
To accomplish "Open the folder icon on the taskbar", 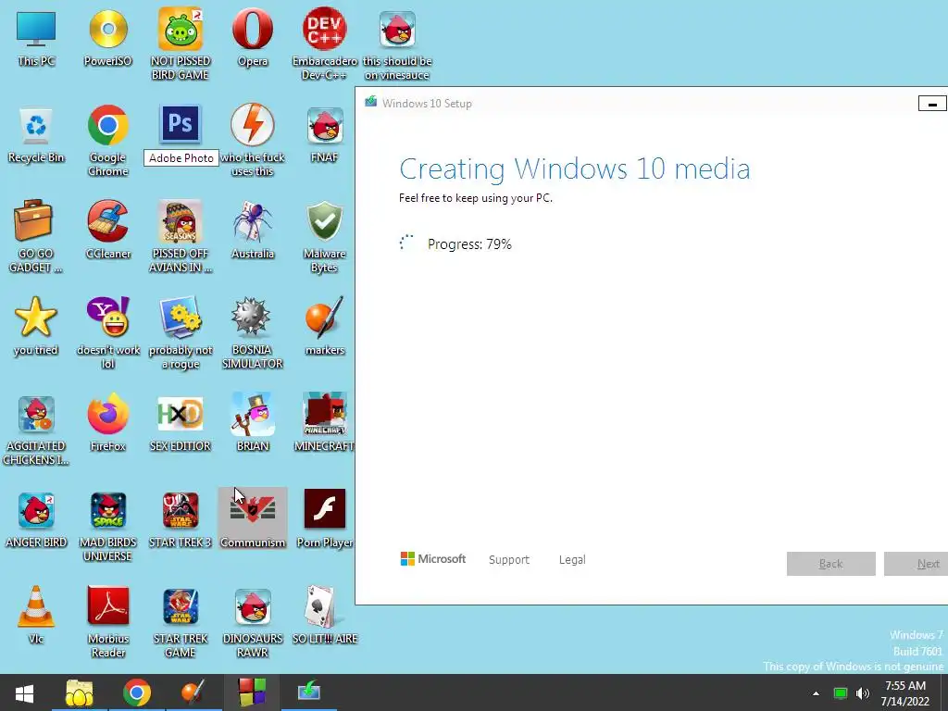I will coord(80,692).
